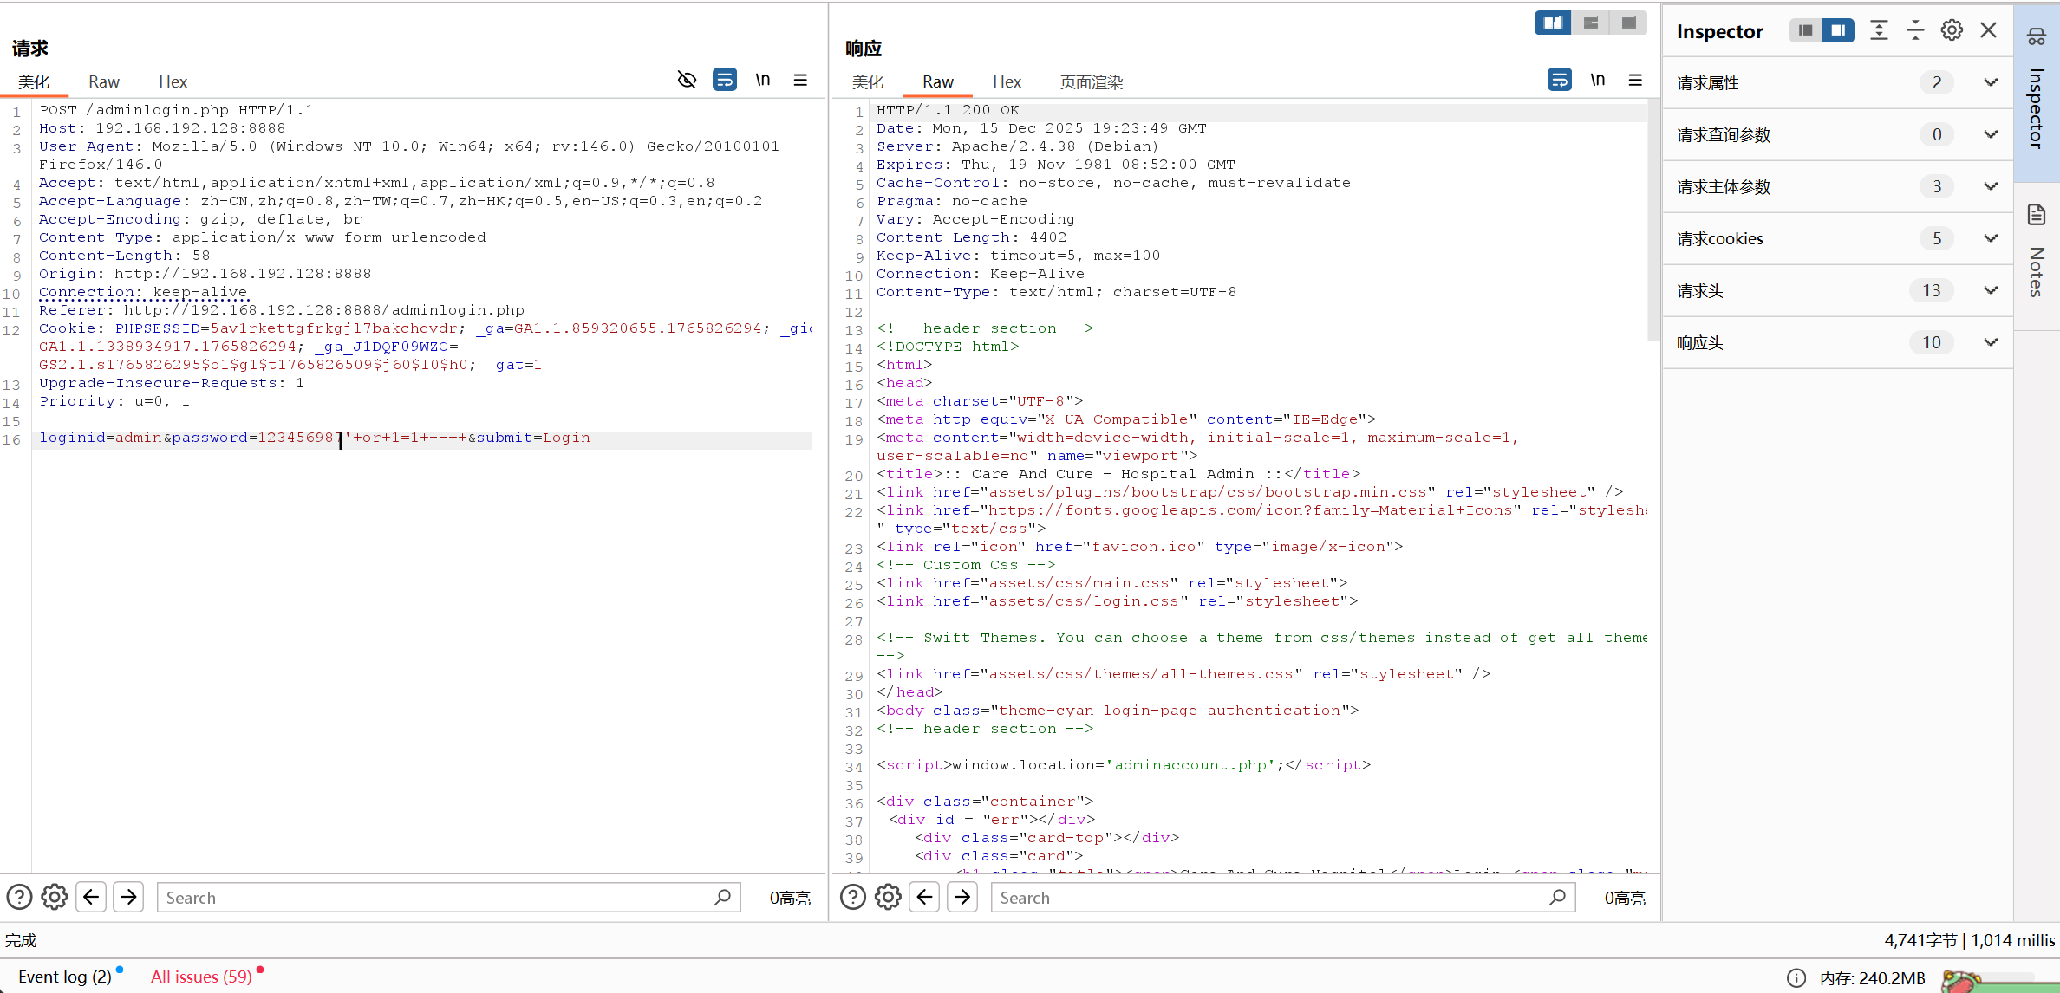
Task: Expand the 请求主体参数 section
Action: pos(1991,186)
